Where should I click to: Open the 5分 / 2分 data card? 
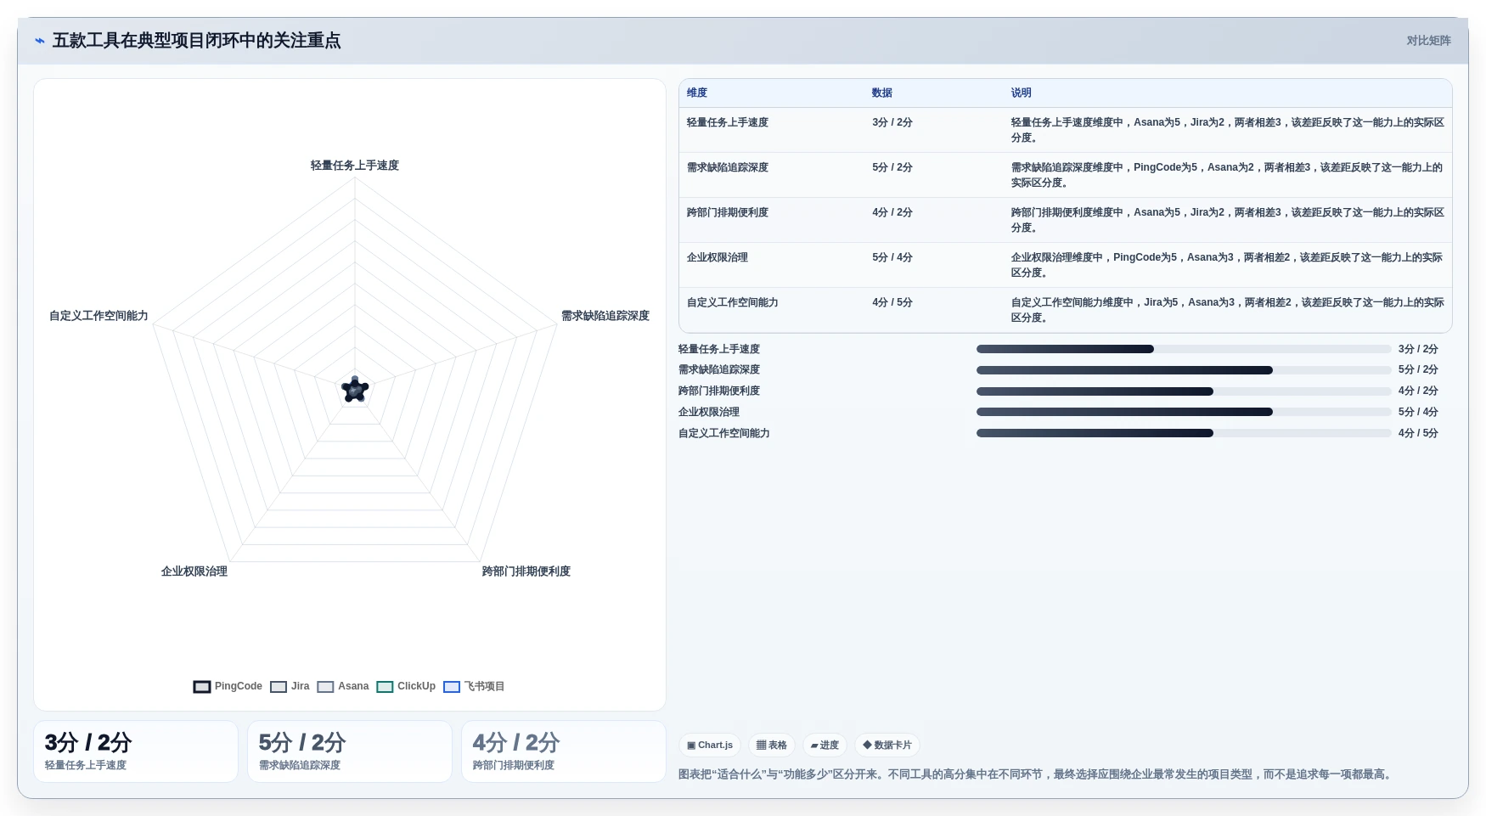pos(350,751)
